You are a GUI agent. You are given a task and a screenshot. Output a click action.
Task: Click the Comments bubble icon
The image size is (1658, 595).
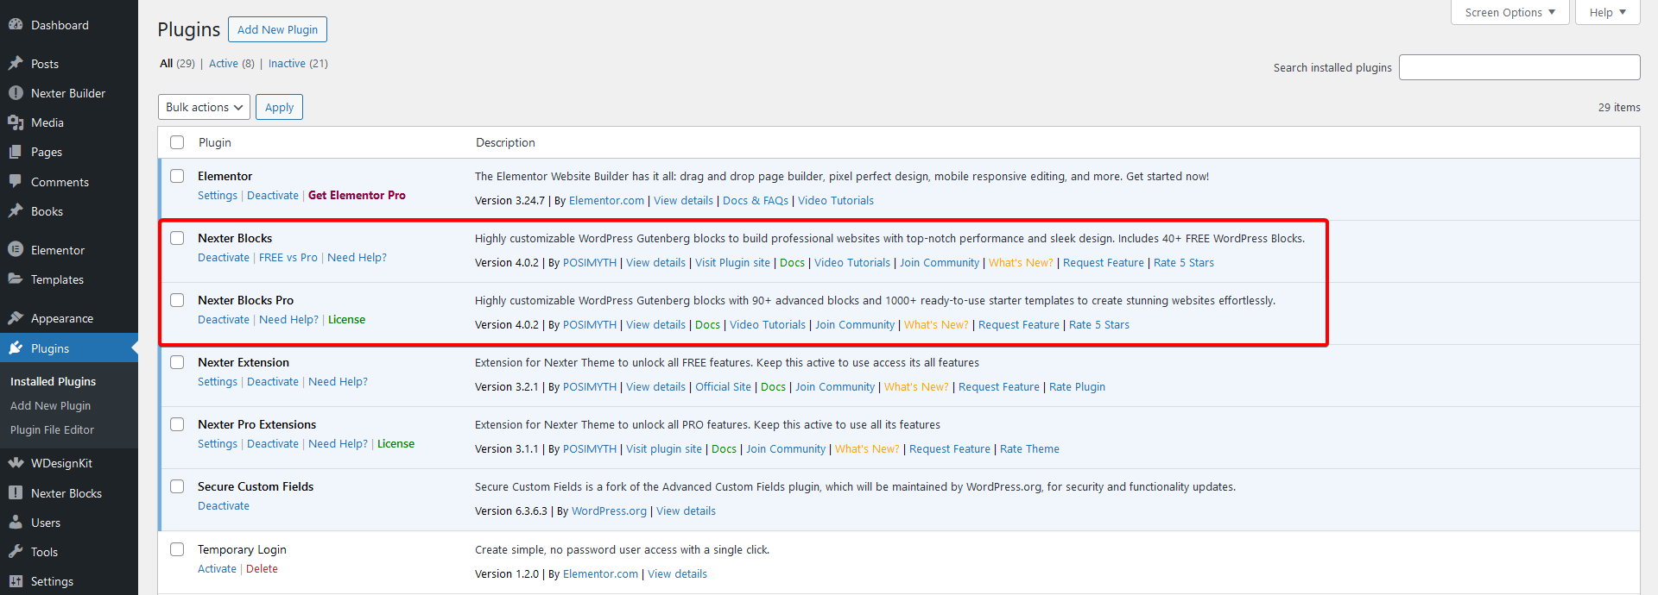[16, 182]
